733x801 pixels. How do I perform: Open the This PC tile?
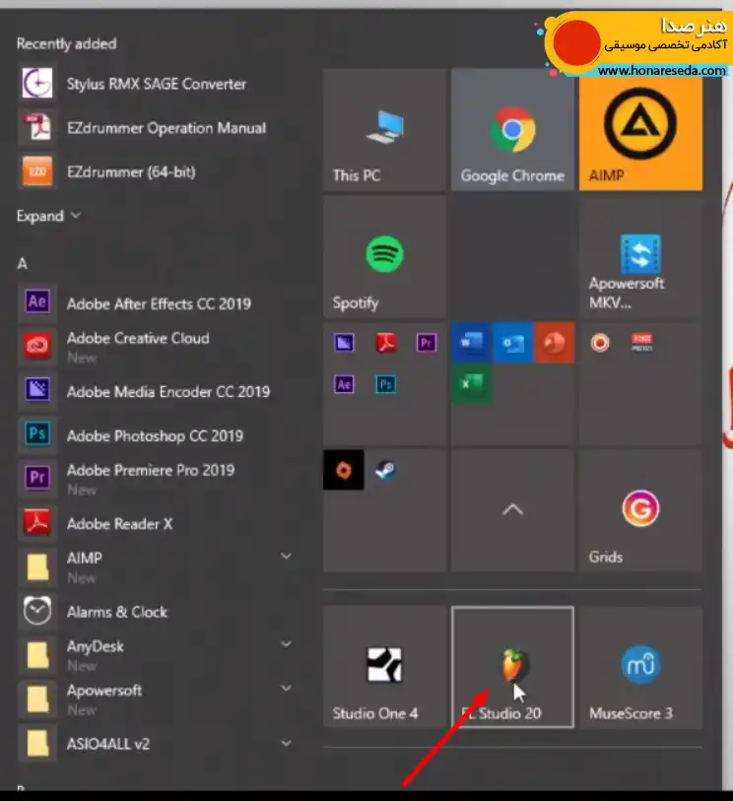tap(384, 130)
